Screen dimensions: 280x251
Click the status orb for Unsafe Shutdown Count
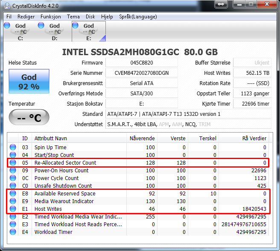[13, 186]
